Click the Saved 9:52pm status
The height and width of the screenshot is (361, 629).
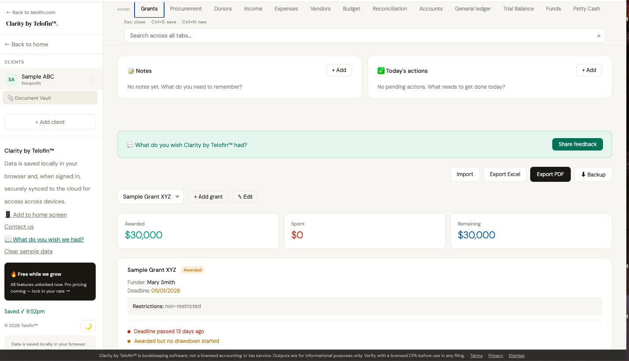point(25,312)
